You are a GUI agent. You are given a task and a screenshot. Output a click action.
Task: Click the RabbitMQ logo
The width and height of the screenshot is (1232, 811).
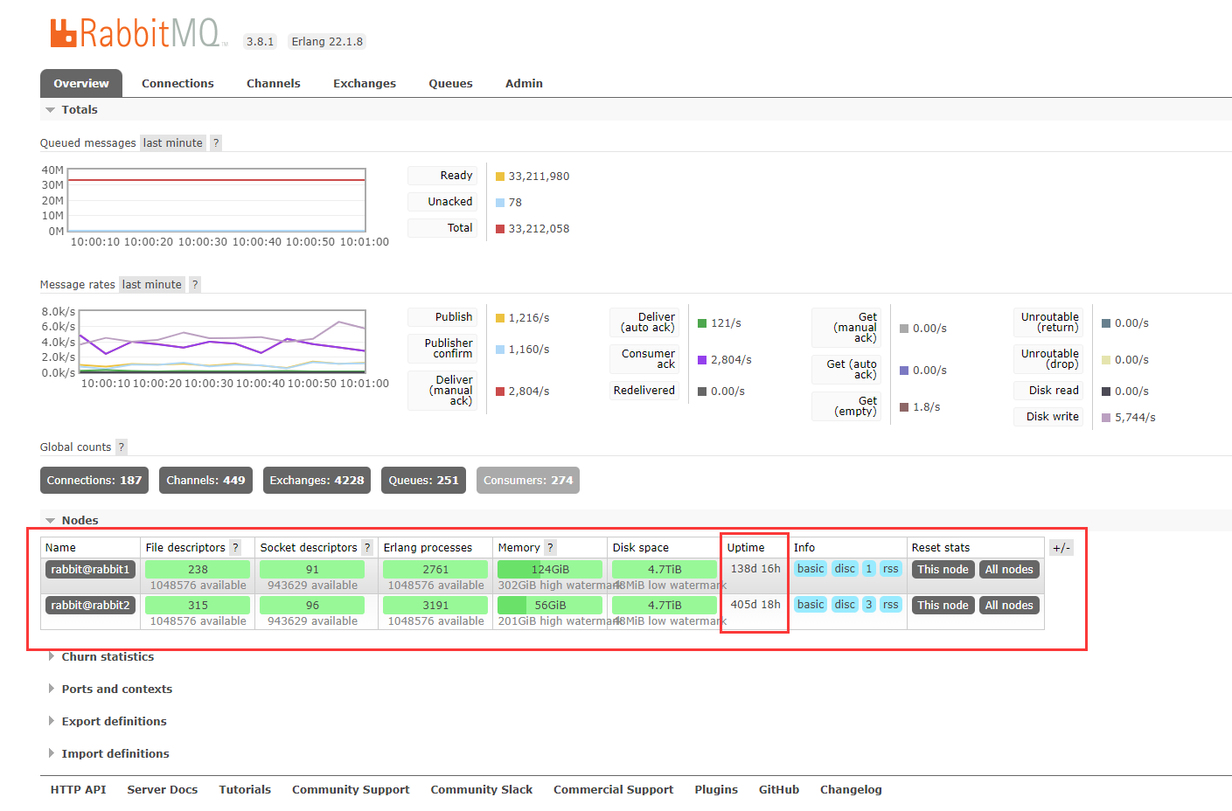click(137, 34)
